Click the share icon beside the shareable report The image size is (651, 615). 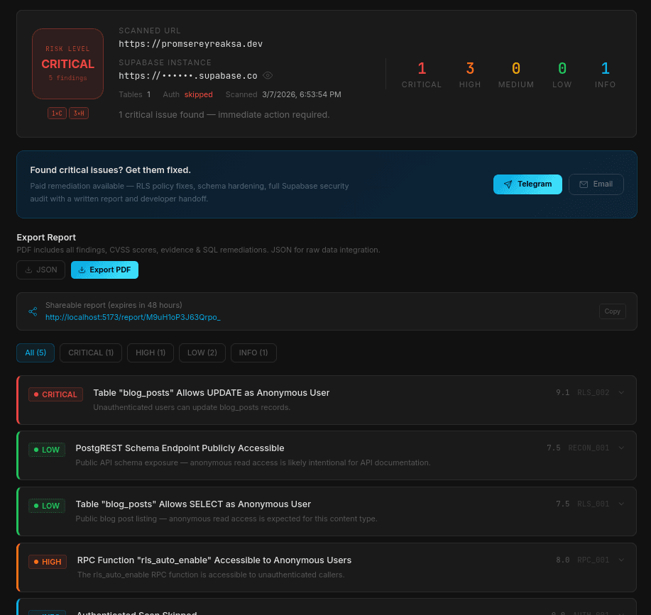tap(33, 311)
